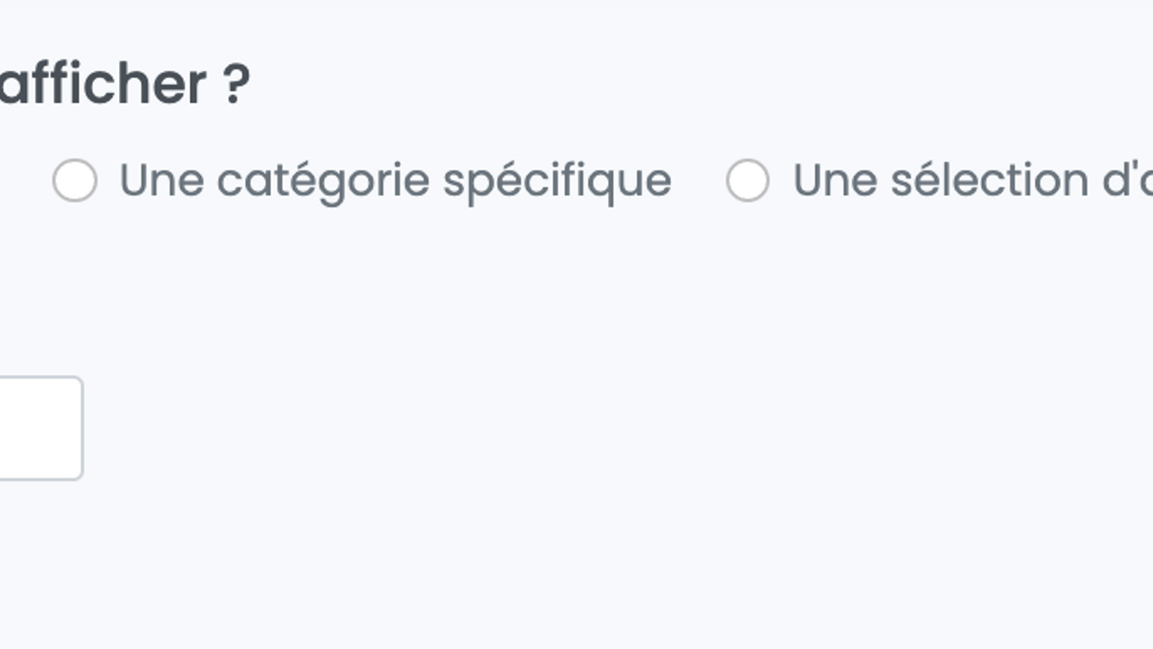Pick "Une sélection" as display choice
This screenshot has height=649, width=1153.
pos(748,180)
